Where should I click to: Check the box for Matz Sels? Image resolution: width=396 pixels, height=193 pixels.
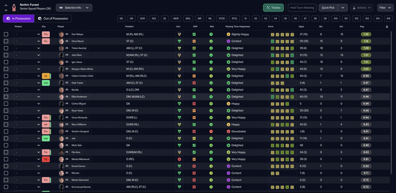click(x=6, y=145)
